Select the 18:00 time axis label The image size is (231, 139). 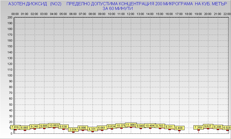coord(188,14)
